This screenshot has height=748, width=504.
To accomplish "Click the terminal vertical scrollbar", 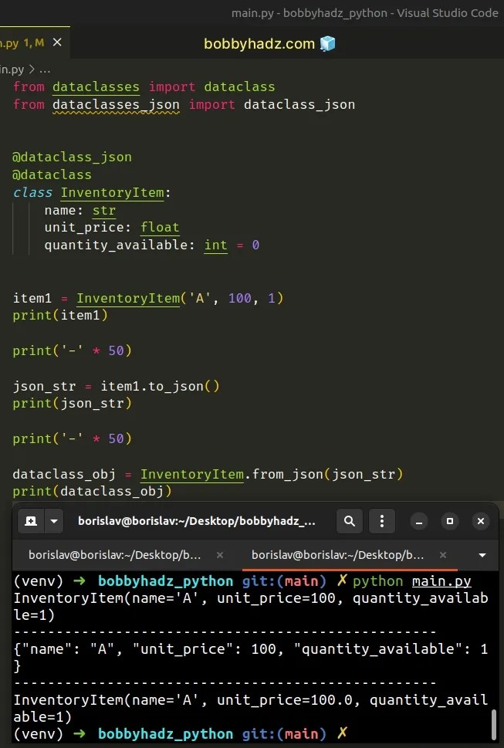I will (x=494, y=723).
